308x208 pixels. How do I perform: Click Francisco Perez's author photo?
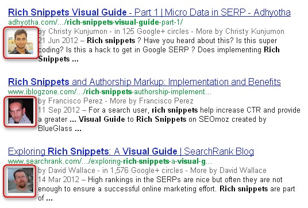[21, 111]
